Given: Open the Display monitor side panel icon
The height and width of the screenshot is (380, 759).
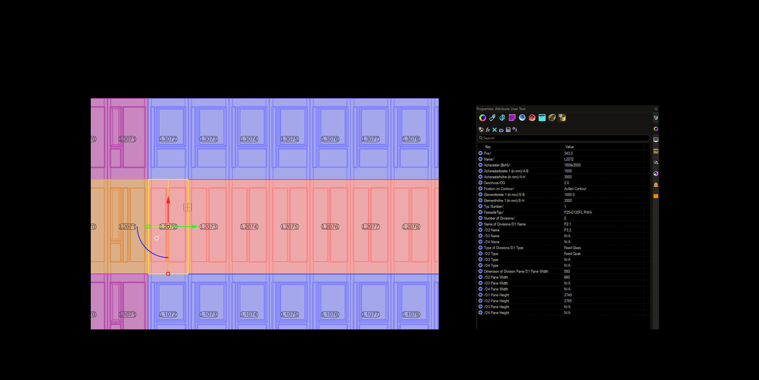Looking at the screenshot, I should point(656,140).
